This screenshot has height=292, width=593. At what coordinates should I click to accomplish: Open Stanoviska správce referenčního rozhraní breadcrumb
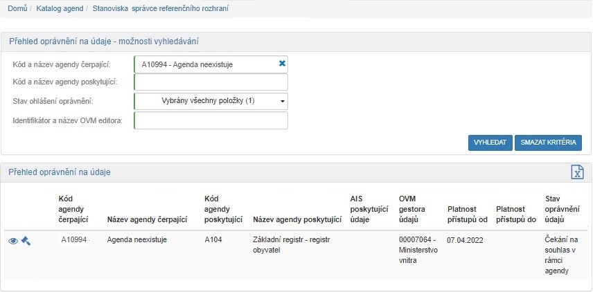[x=161, y=8]
